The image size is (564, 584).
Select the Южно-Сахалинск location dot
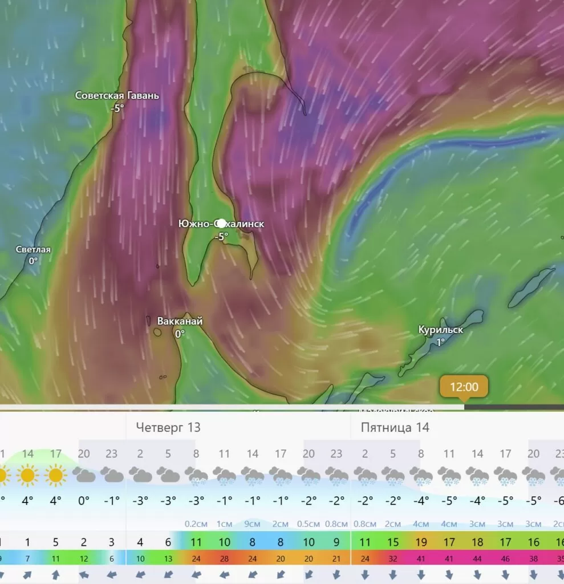click(221, 224)
